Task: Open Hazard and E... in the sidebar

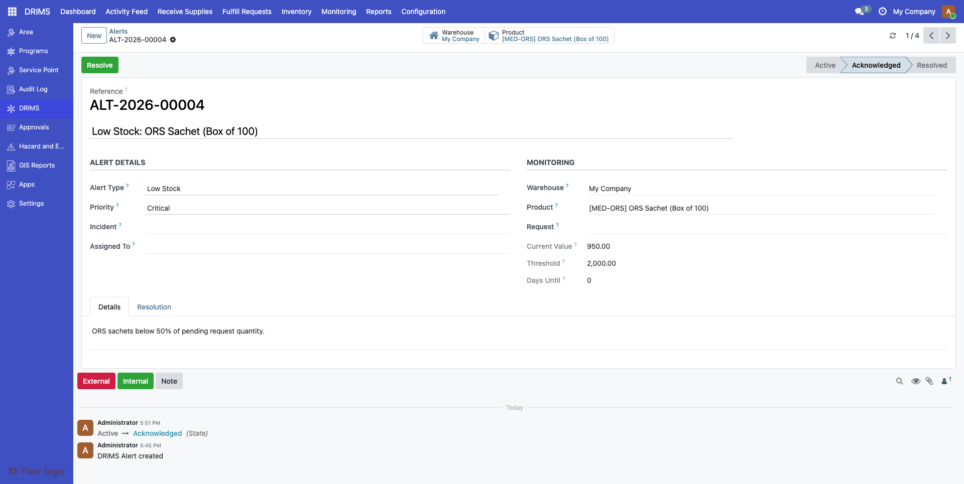Action: [x=37, y=146]
